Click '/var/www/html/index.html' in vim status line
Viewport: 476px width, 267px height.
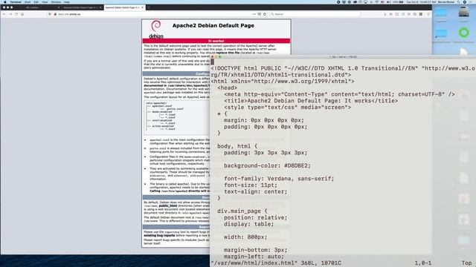point(254,263)
